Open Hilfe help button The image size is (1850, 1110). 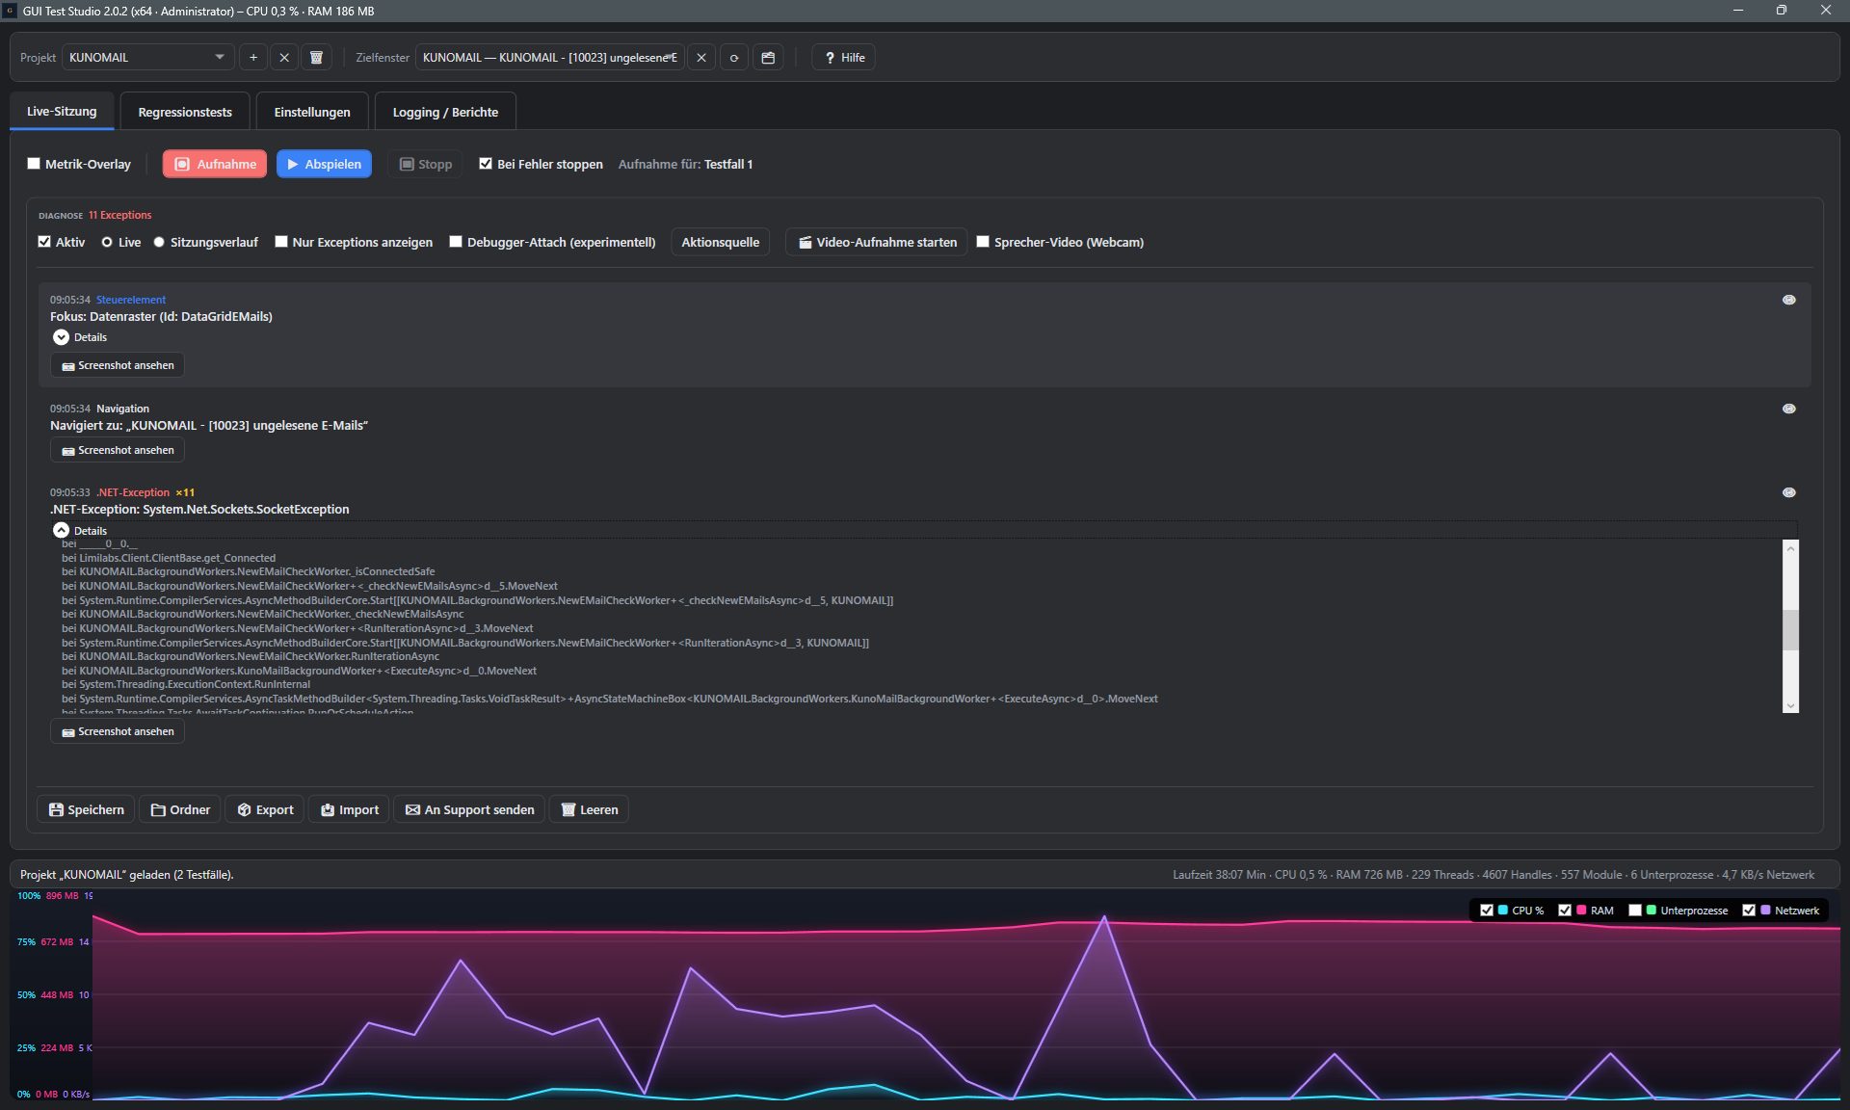pyautogui.click(x=844, y=58)
